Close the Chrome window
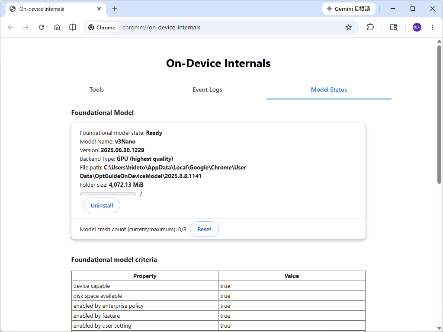 pyautogui.click(x=432, y=9)
